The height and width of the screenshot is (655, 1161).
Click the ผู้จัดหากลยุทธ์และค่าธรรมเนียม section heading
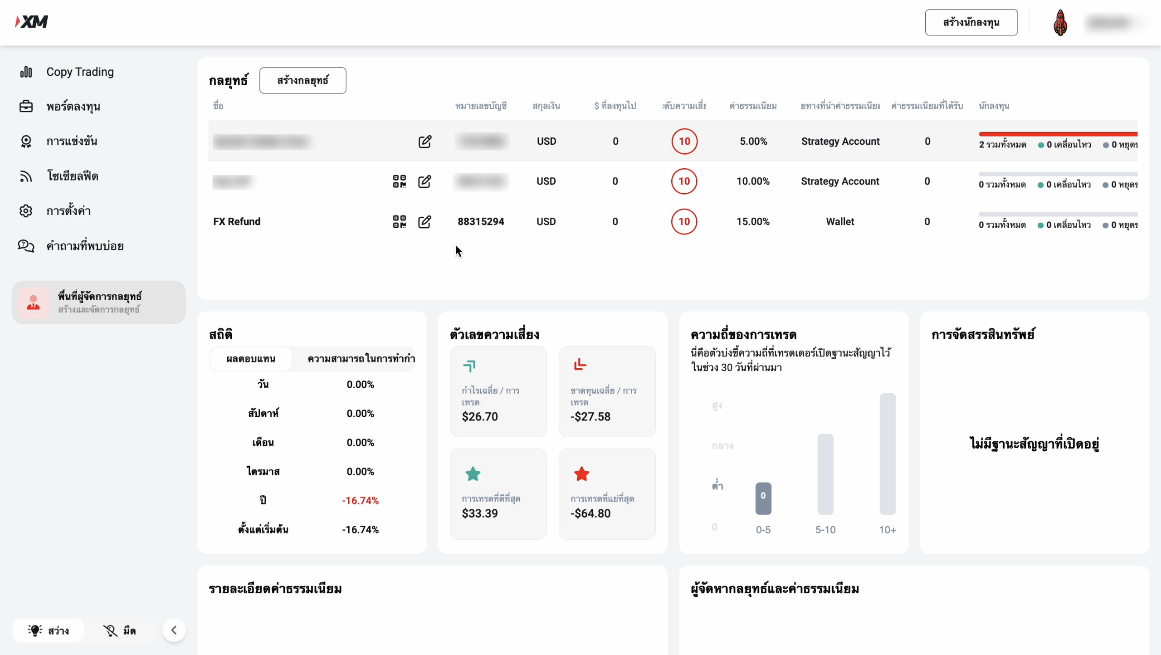775,589
